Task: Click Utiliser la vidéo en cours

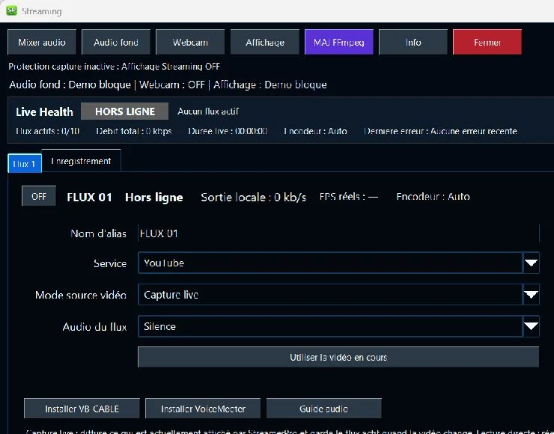Action: point(338,357)
